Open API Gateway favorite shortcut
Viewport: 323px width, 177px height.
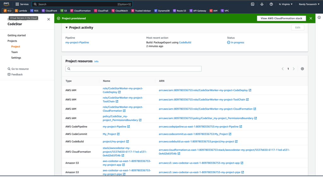click(x=198, y=11)
